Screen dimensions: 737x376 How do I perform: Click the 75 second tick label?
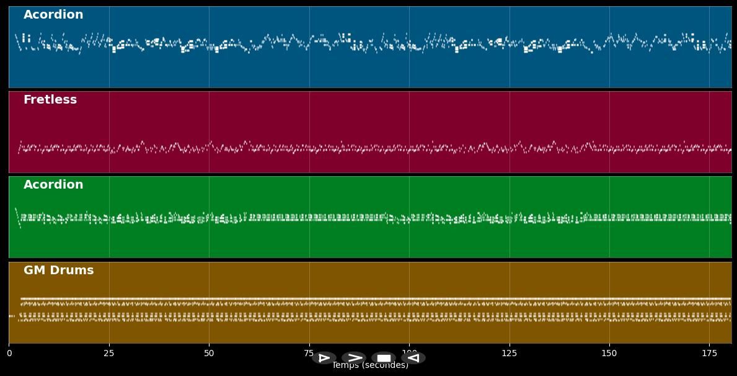tap(308, 354)
